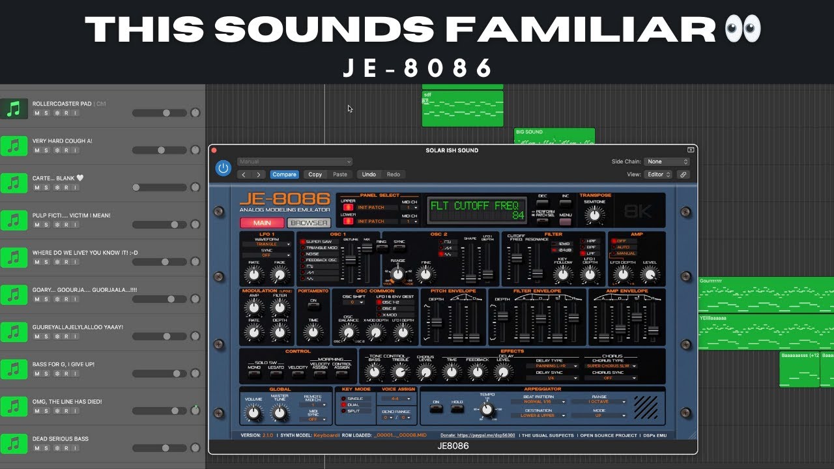This screenshot has width=834, height=469.
Task: Solo the VERY HARD COUGH A! track
Action: (47, 150)
